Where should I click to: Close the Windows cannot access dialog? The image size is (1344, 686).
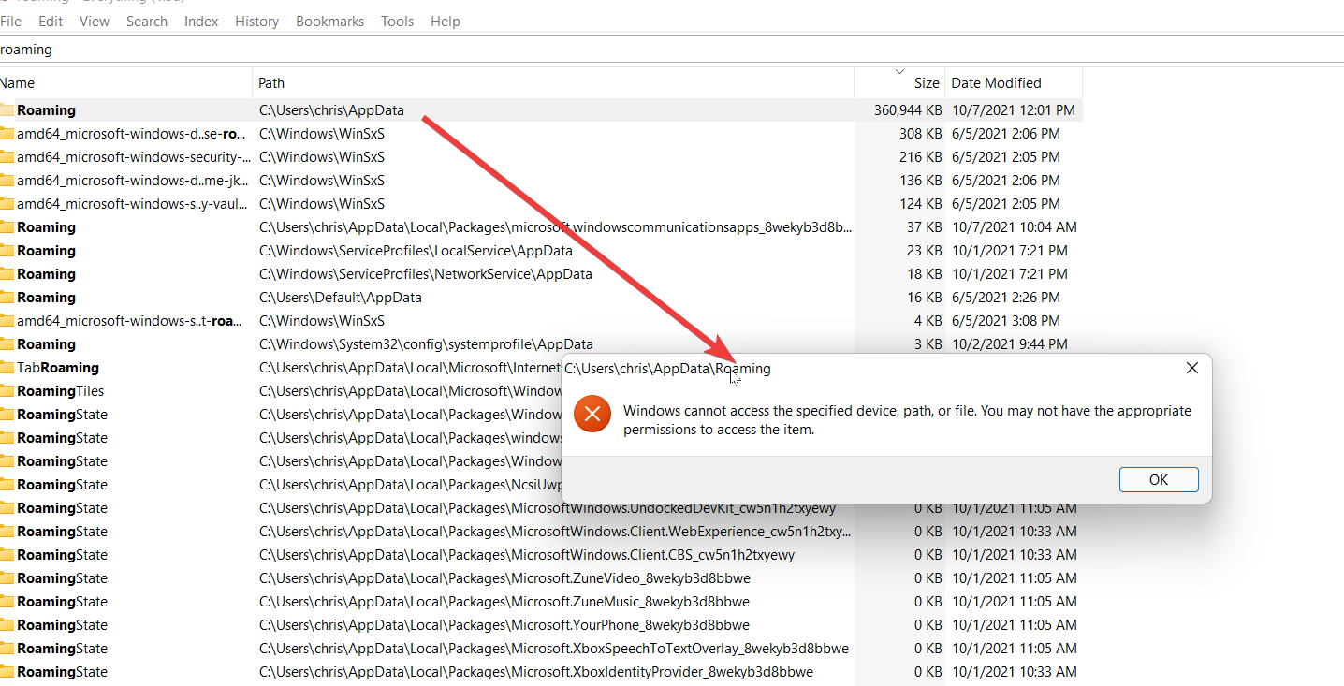pyautogui.click(x=1191, y=367)
